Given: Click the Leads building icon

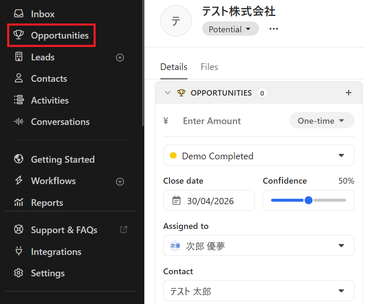Looking at the screenshot, I should pos(18,57).
